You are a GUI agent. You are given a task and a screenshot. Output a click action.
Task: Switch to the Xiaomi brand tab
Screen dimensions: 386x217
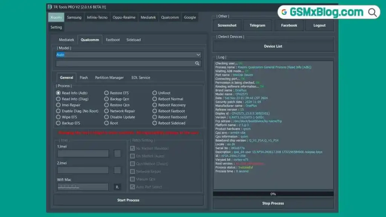tap(56, 17)
